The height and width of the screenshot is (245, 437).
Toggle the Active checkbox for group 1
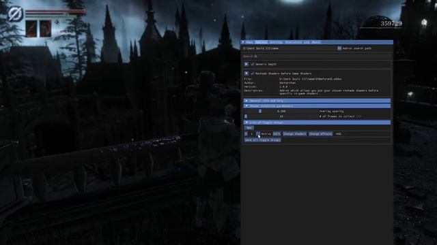258,134
